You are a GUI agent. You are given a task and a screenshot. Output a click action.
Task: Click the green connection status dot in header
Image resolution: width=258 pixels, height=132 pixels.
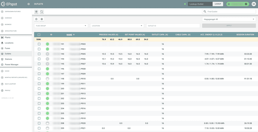coord(185,4)
